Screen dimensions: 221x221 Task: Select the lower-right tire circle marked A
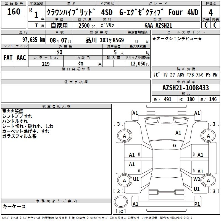pos(208,180)
